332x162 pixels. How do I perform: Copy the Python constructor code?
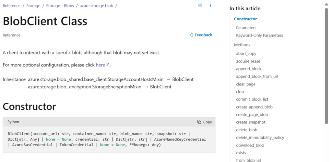click(205, 122)
